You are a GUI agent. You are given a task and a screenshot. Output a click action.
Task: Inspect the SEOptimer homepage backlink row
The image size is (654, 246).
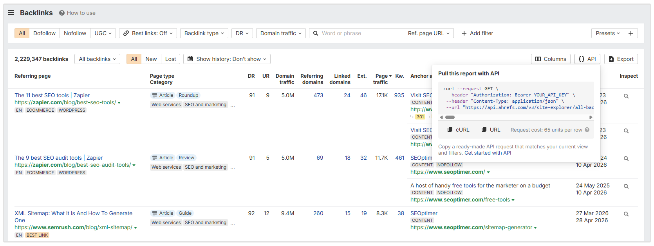(x=626, y=159)
